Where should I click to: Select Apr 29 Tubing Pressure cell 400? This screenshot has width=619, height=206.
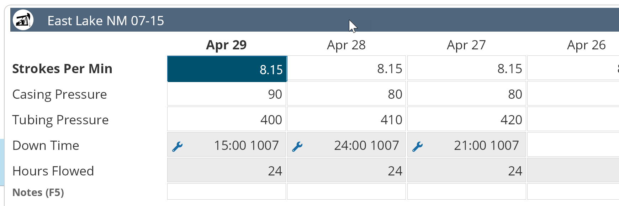pyautogui.click(x=227, y=120)
